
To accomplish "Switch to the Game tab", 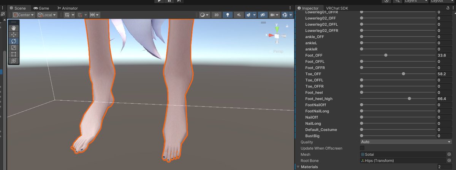I will (41, 8).
